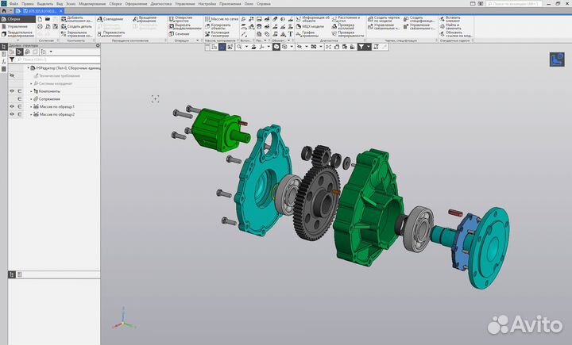
Task: Open the model tree settings gear
Action: 98,45
